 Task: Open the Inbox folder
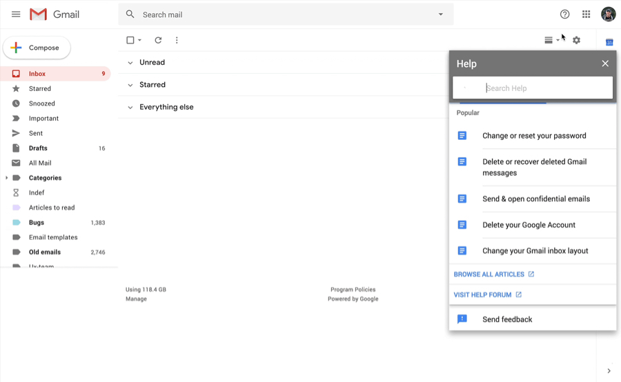click(55, 74)
